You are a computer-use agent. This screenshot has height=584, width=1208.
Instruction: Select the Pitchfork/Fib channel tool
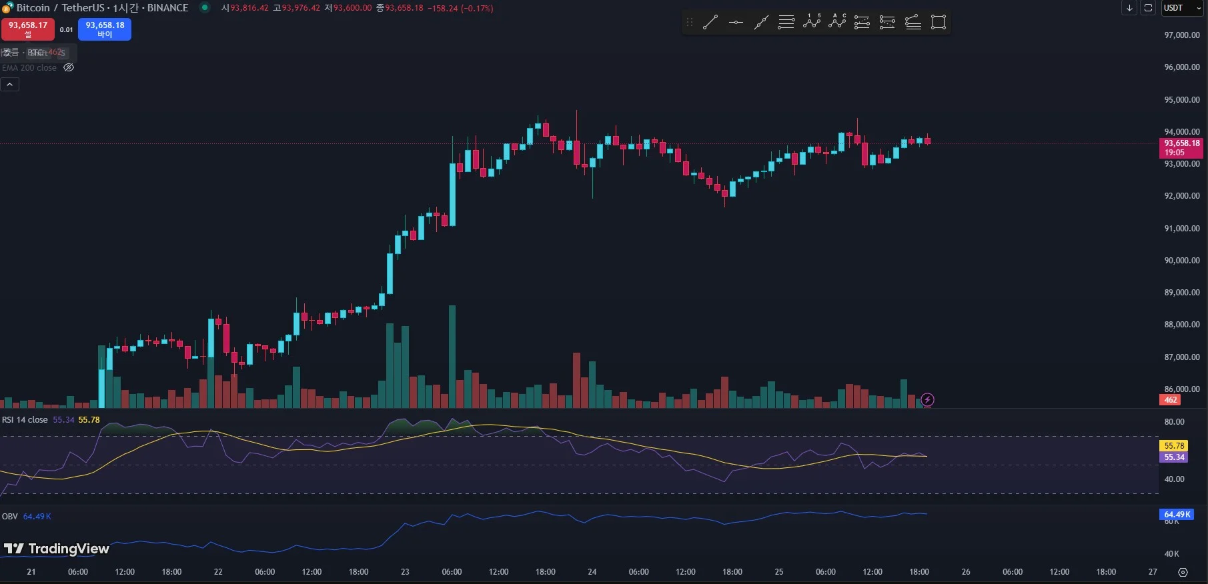[x=913, y=22]
